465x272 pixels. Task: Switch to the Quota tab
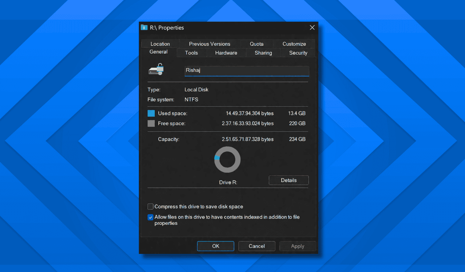click(x=256, y=44)
